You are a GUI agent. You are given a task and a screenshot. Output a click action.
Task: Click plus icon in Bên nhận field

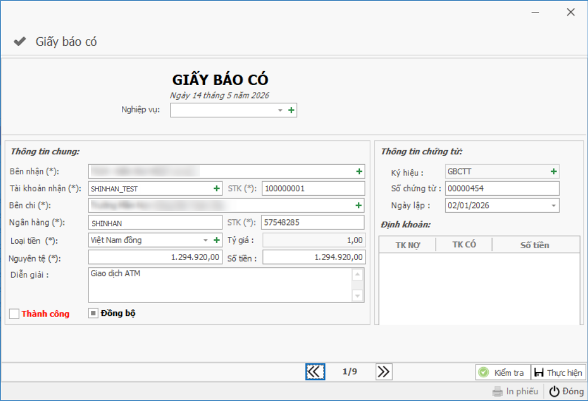click(x=359, y=171)
